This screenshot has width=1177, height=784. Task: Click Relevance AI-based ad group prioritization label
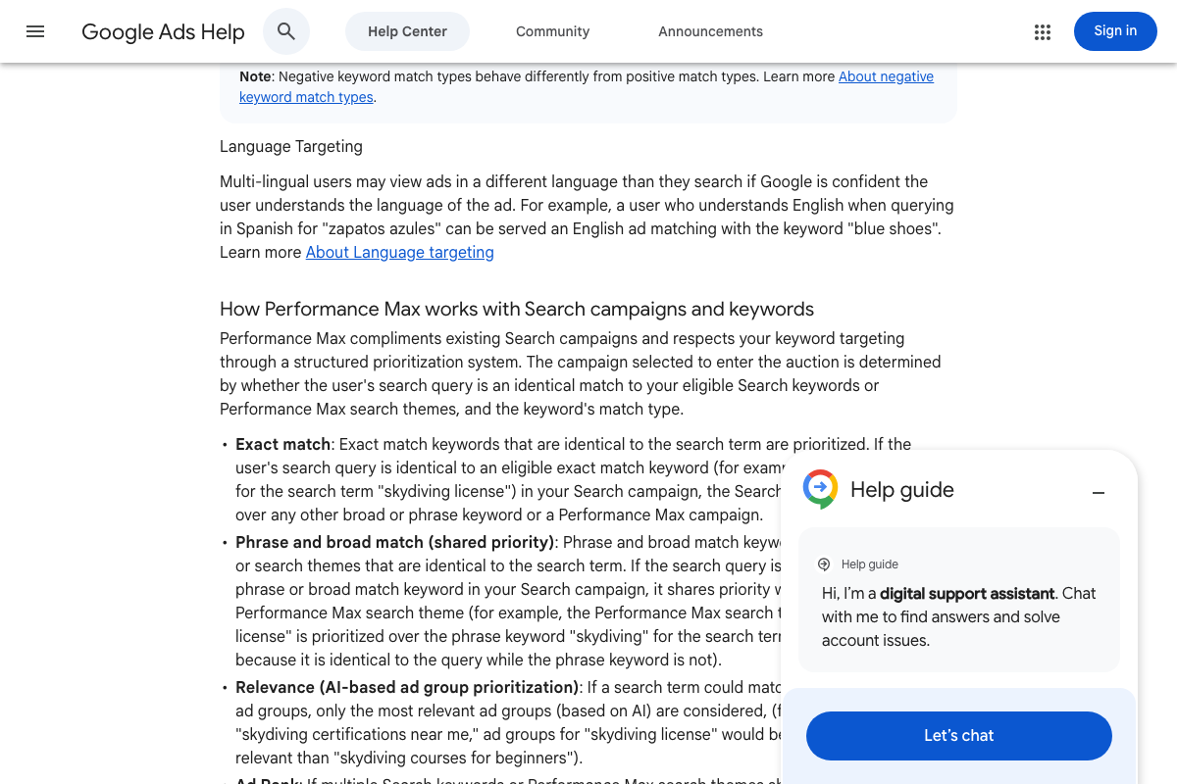click(407, 687)
